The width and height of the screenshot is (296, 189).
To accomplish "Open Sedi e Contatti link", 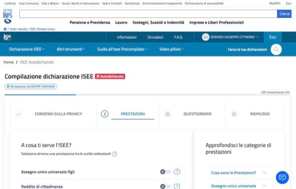I will point(112,3).
